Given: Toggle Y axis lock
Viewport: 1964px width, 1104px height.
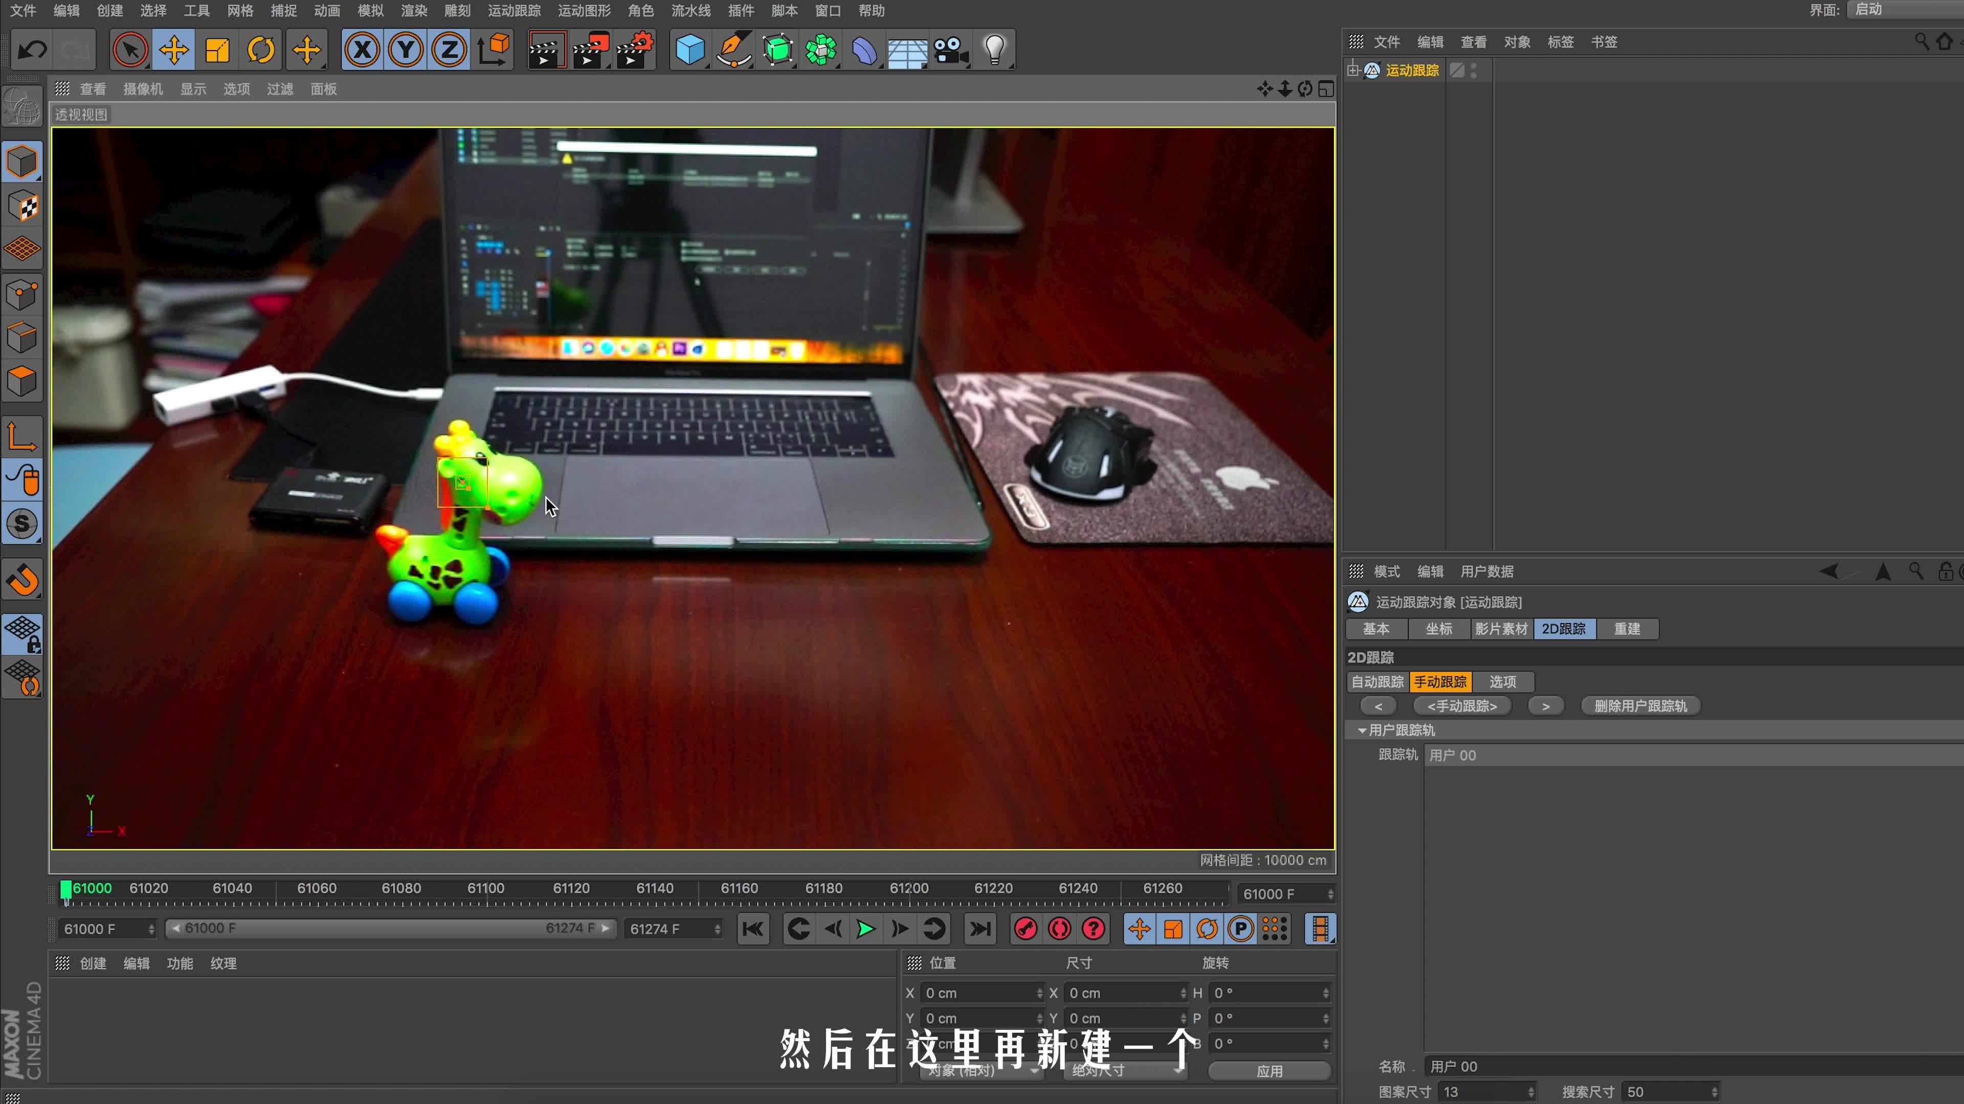Looking at the screenshot, I should (x=406, y=50).
